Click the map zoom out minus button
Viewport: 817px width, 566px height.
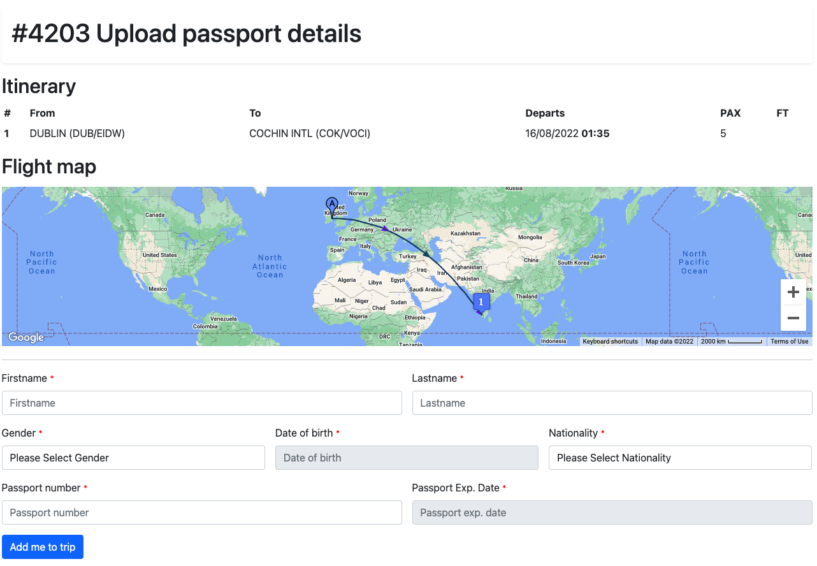793,318
